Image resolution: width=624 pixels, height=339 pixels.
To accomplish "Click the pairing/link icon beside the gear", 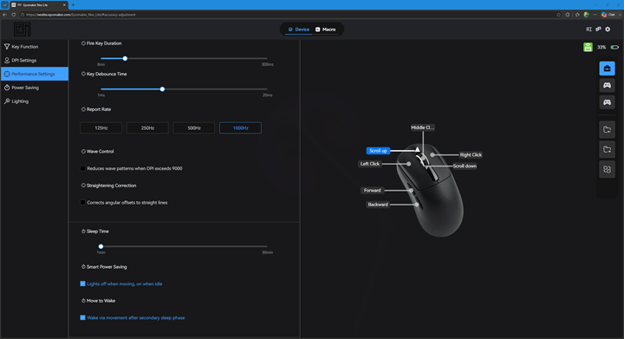I will tap(598, 29).
